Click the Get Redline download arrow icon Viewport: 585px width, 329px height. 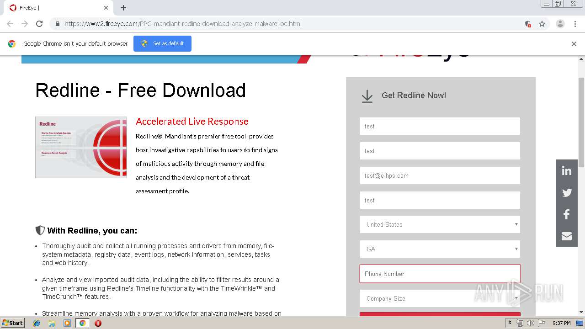(x=367, y=96)
